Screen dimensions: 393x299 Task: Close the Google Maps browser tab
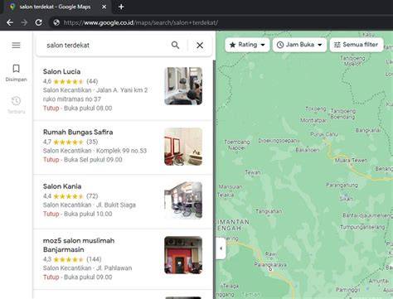[104, 7]
